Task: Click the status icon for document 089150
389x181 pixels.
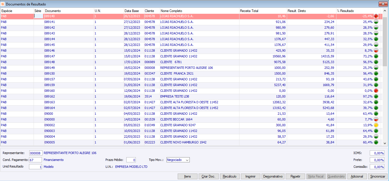Action: 376,73
